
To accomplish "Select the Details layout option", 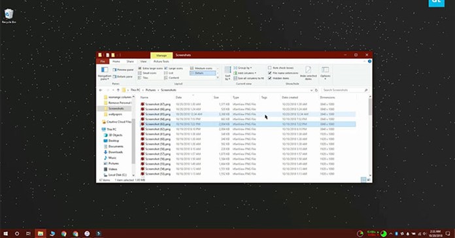I will [x=203, y=73].
